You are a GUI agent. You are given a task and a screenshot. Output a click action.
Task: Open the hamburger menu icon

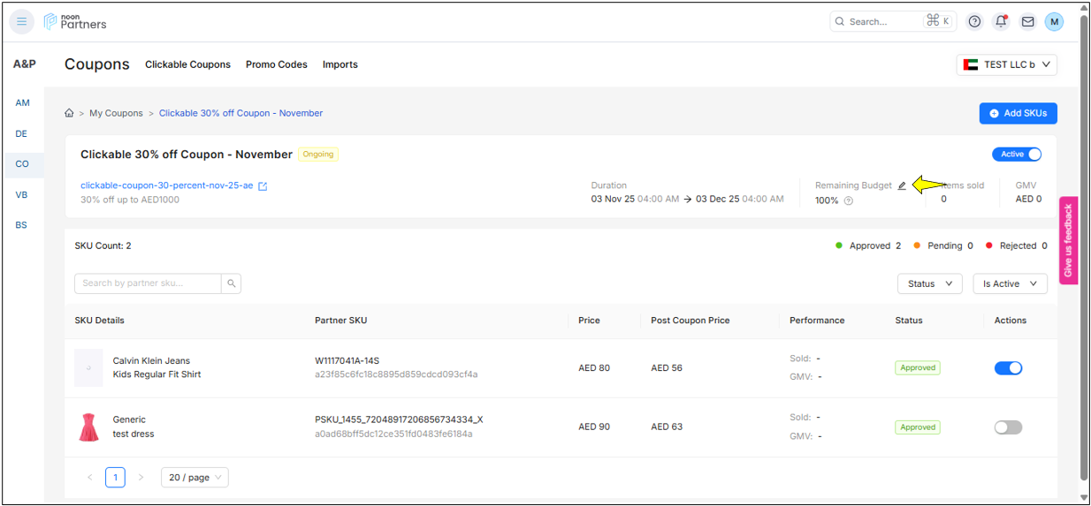tap(22, 22)
